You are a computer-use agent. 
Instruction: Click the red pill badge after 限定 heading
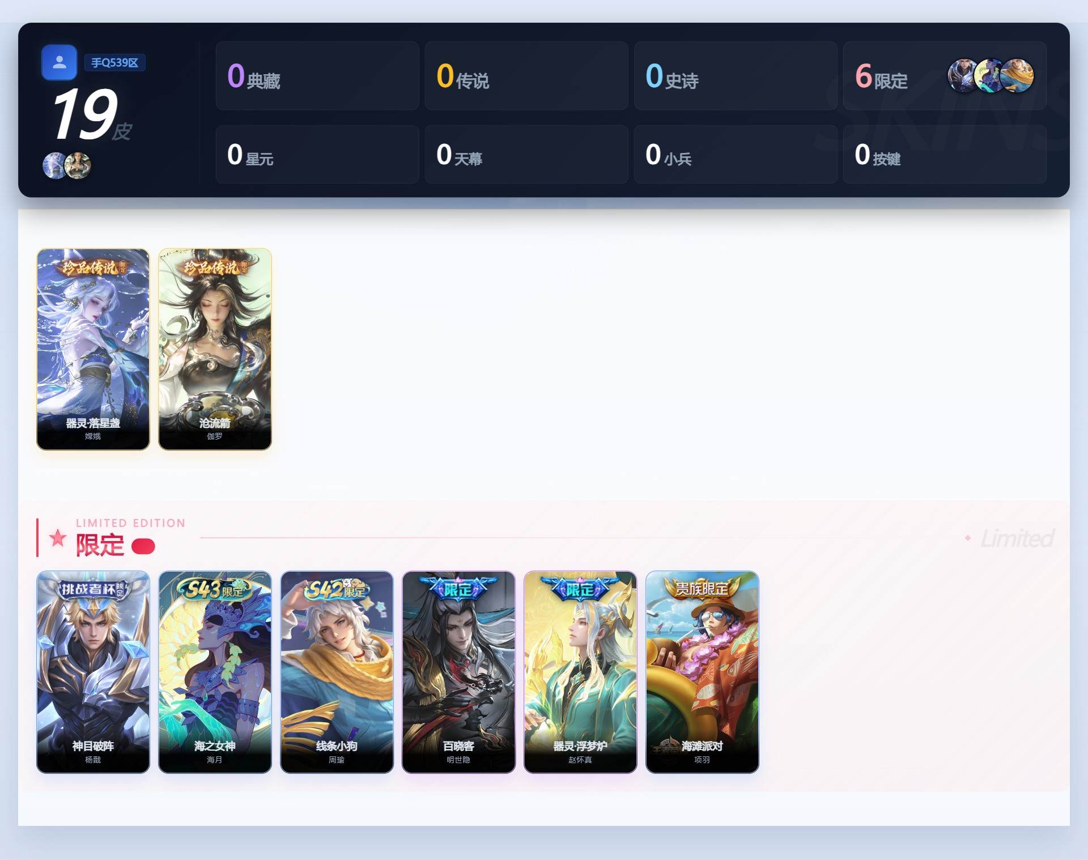[143, 546]
